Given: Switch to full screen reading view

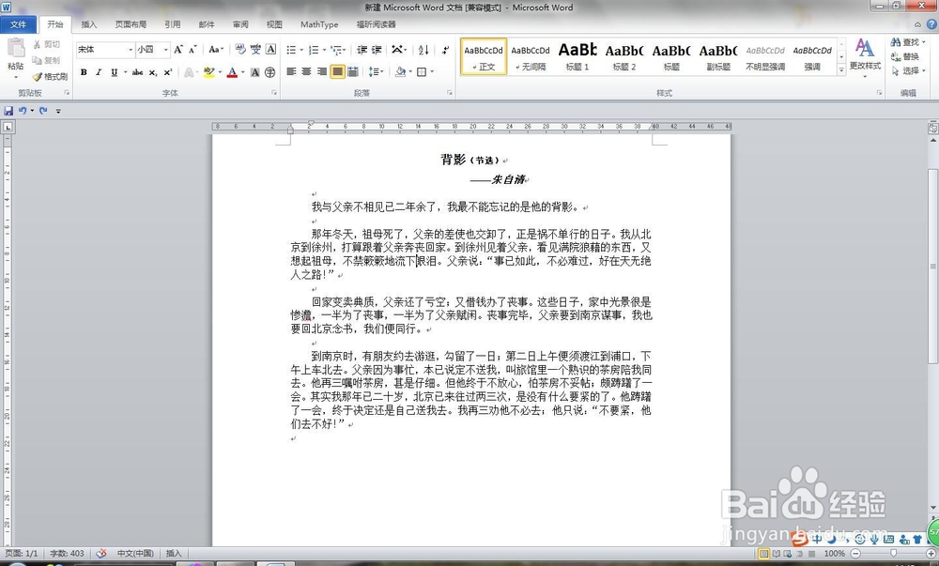Looking at the screenshot, I should point(777,554).
